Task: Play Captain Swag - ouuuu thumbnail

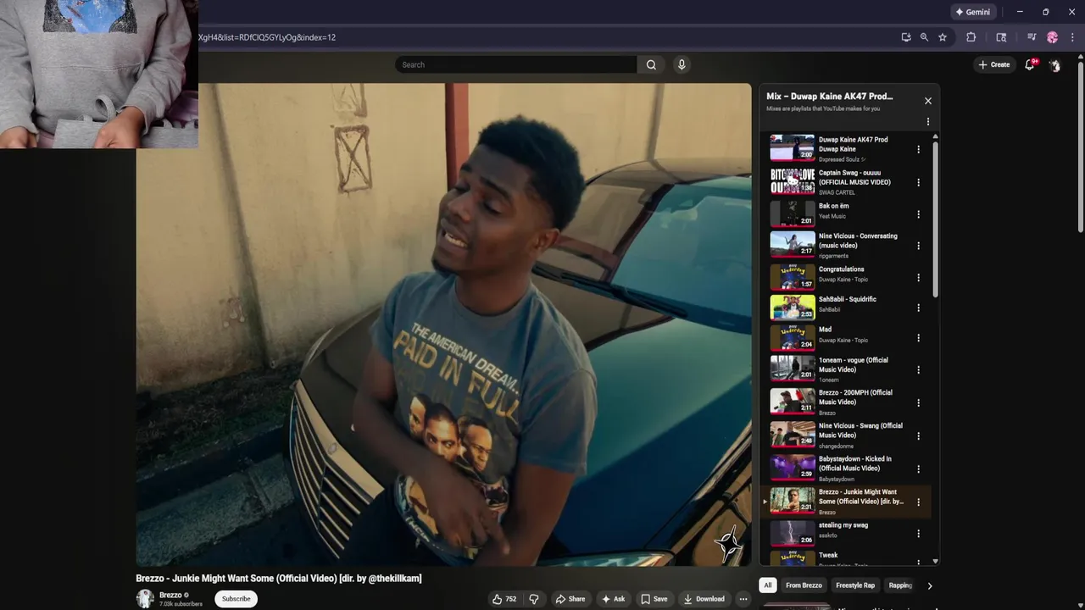Action: click(x=792, y=180)
